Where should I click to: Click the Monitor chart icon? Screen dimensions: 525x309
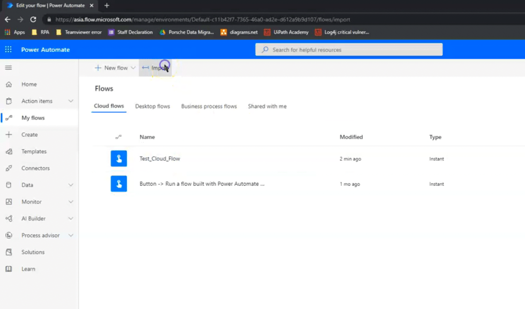point(9,202)
